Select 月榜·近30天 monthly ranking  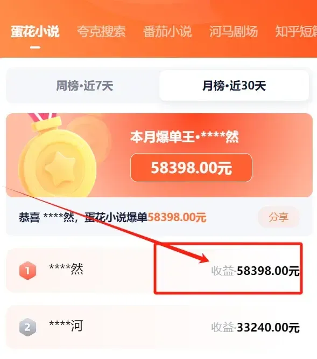(x=234, y=86)
